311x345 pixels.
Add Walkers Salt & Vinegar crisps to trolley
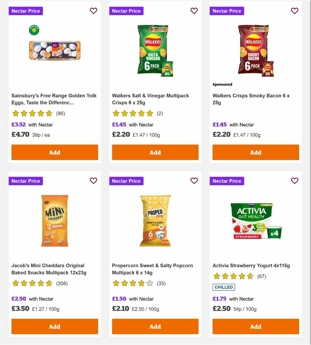tap(155, 152)
